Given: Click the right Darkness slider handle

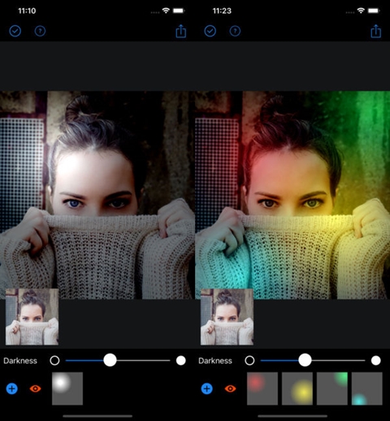Looking at the screenshot, I should click(x=305, y=360).
